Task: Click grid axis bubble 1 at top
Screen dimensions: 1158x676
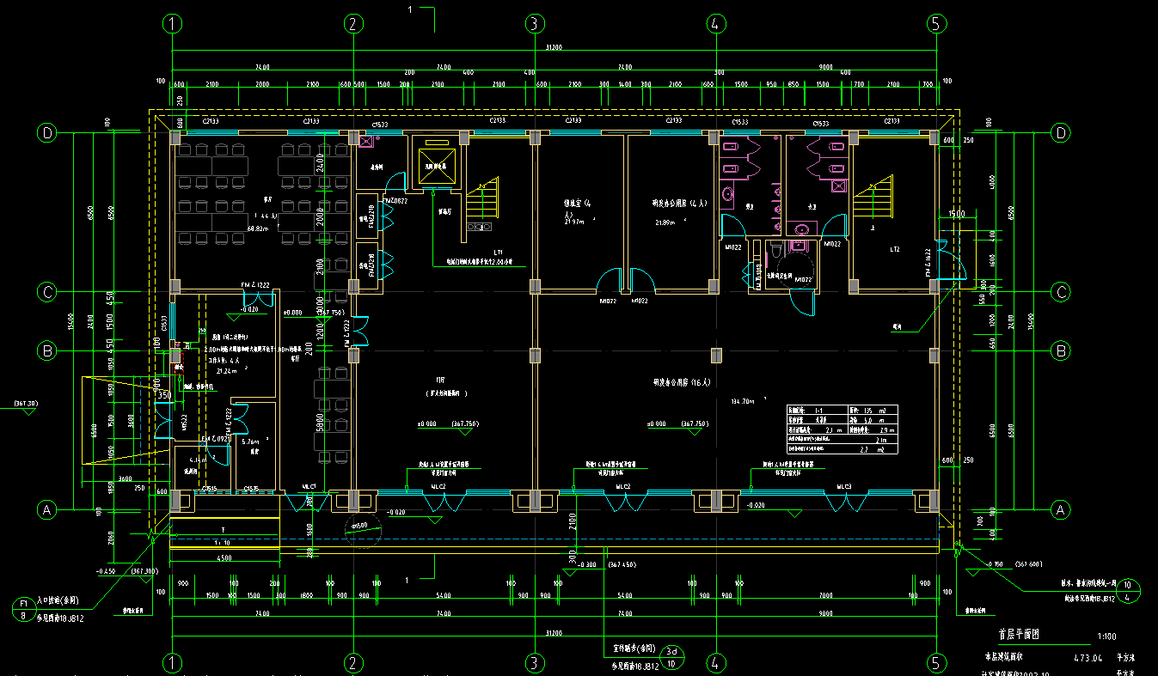Action: pyautogui.click(x=174, y=24)
